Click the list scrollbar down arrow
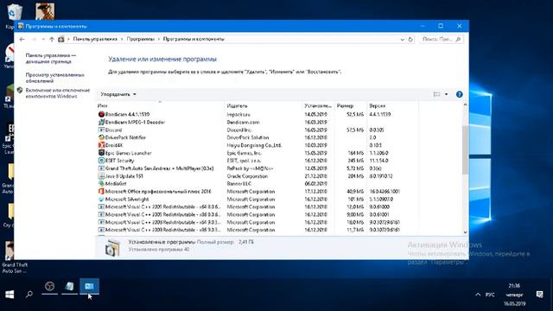 click(x=465, y=232)
